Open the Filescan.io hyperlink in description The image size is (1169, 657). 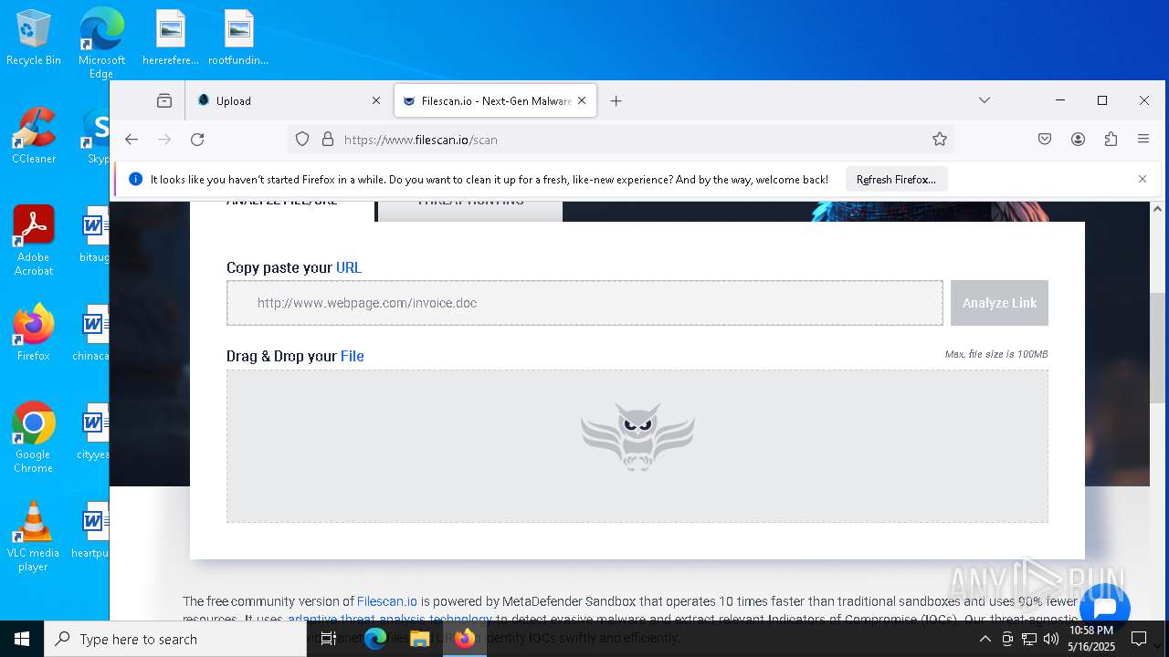[387, 601]
